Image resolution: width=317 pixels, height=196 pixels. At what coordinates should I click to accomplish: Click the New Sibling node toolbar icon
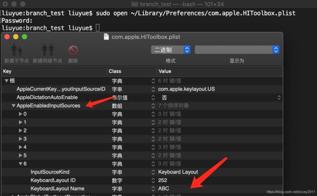pos(48,50)
